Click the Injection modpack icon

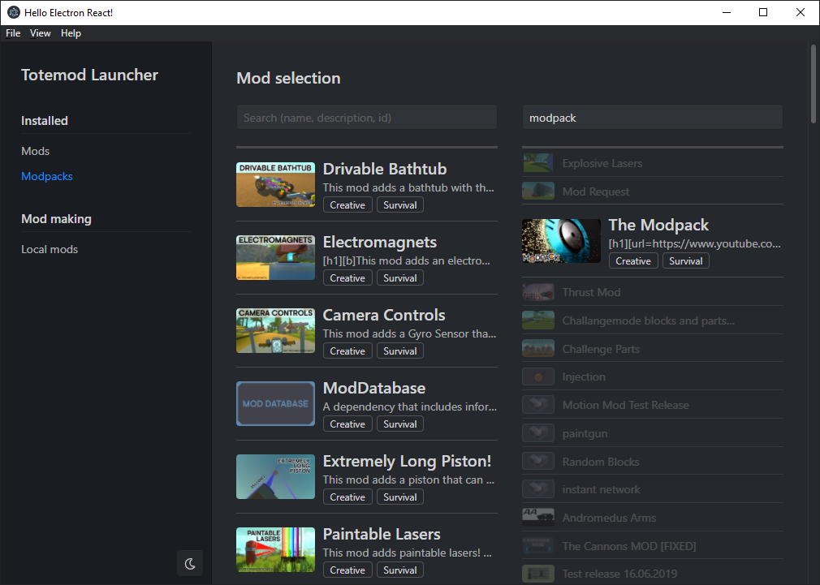[537, 376]
